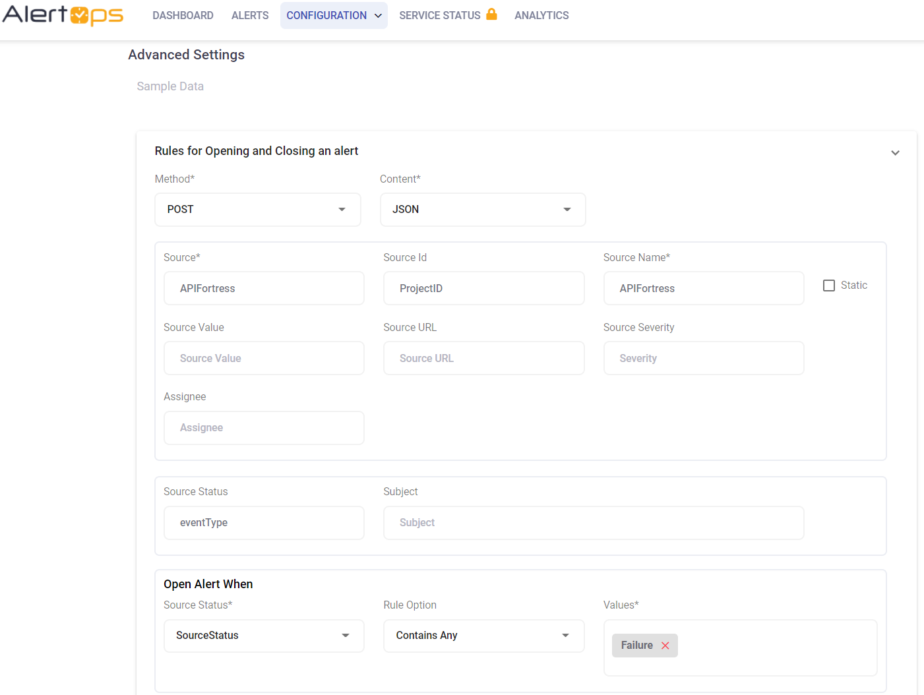The height and width of the screenshot is (695, 924).
Task: Click the Source Status field containing eventType
Action: pos(264,522)
